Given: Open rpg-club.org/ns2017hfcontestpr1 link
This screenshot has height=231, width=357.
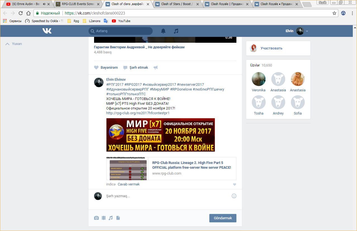Looking at the screenshot, I should [x=138, y=113].
